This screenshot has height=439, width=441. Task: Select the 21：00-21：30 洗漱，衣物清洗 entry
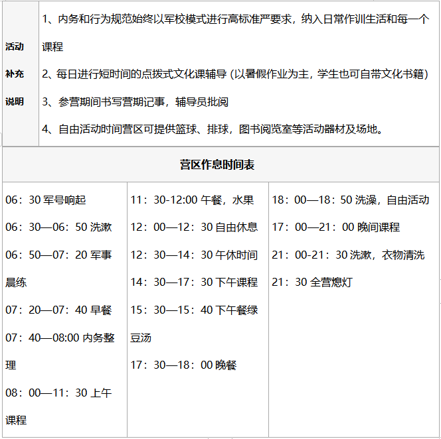pos(348,255)
